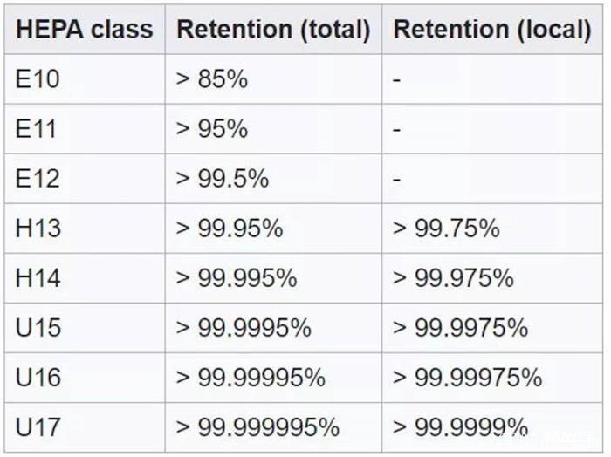Click the Retention (local) column header

click(x=491, y=29)
